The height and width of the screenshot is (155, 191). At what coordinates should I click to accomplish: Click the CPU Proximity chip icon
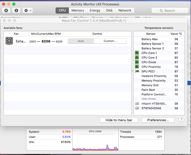coord(137,67)
